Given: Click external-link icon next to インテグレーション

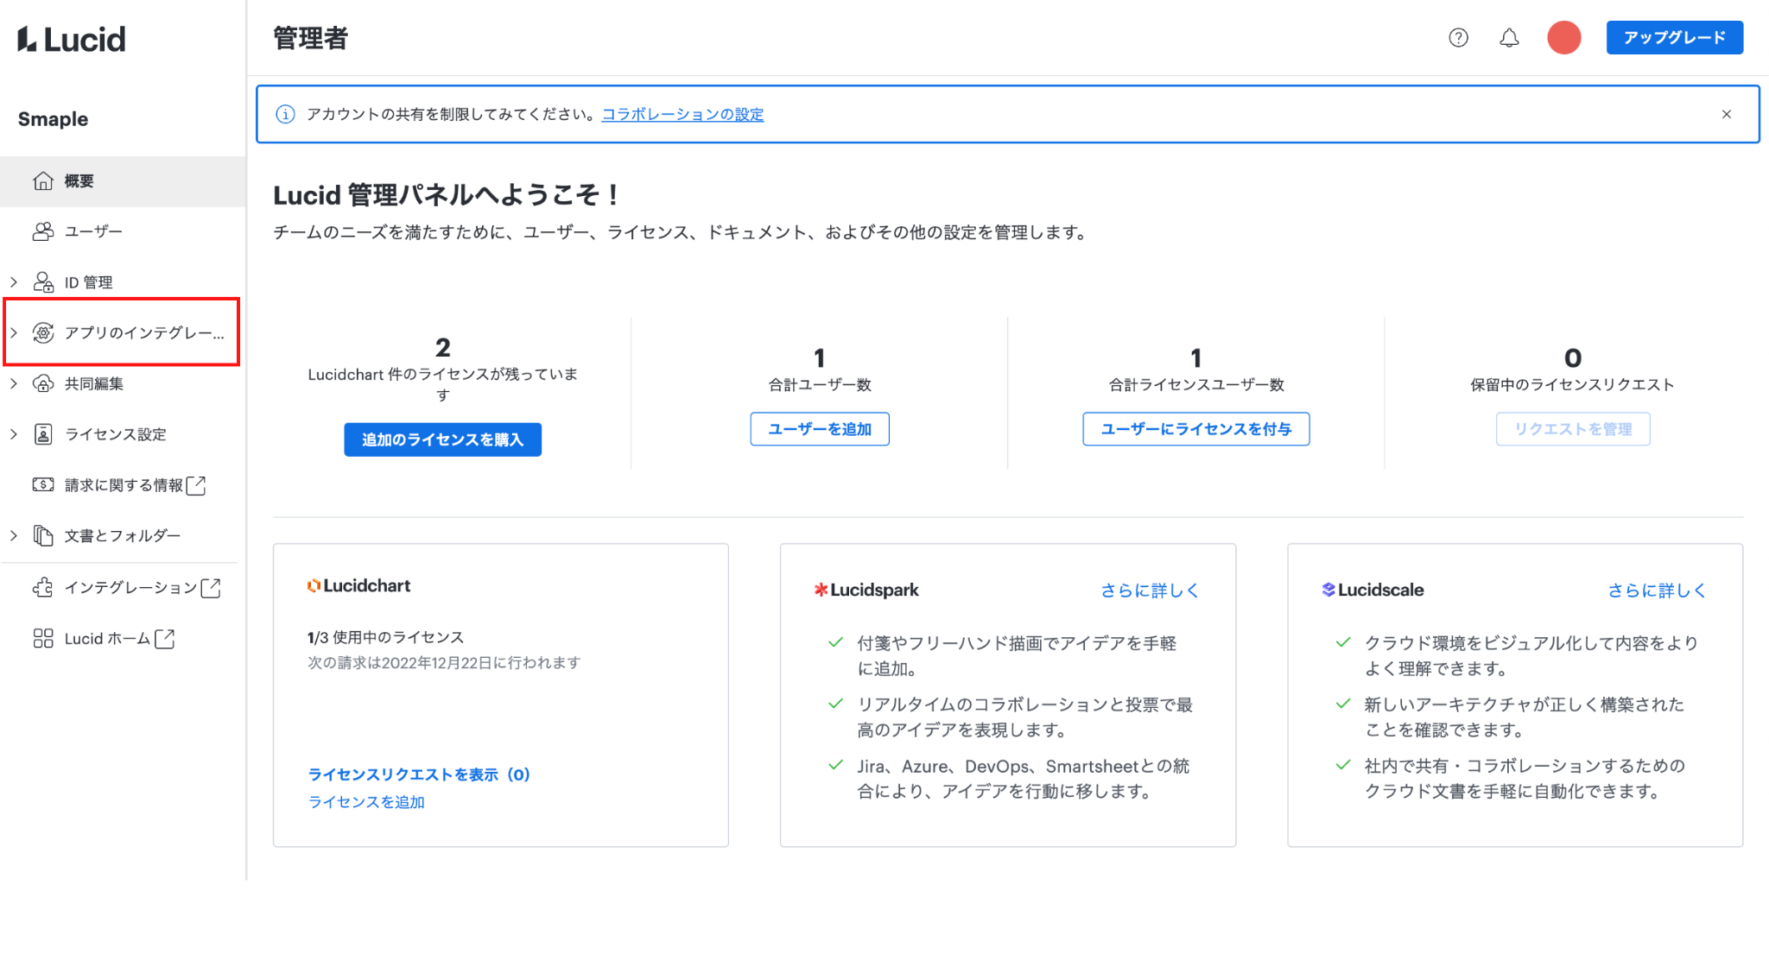Looking at the screenshot, I should (211, 588).
